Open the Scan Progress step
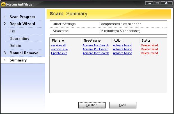The width and height of the screenshot is (174, 114). pos(22,17)
